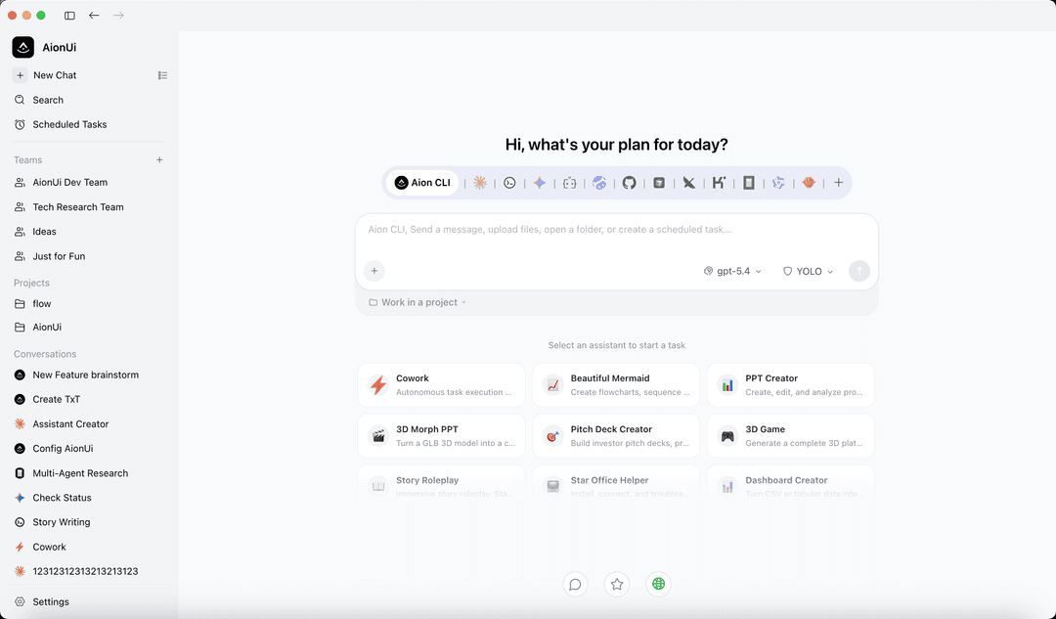Image resolution: width=1056 pixels, height=619 pixels.
Task: Open the gpt-5.4 model dropdown
Action: 732,271
